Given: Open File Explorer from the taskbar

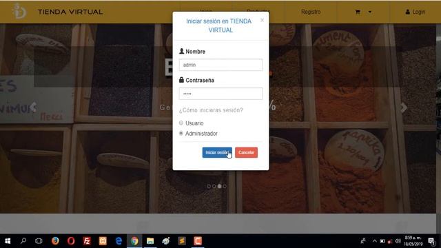Looking at the screenshot, I should tap(150, 241).
